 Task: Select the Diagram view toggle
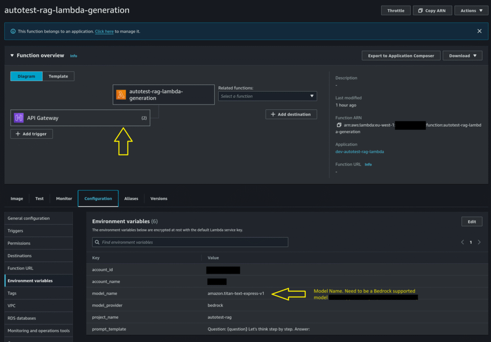(x=26, y=76)
